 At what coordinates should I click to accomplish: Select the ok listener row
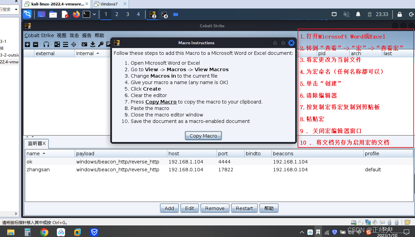(219, 162)
